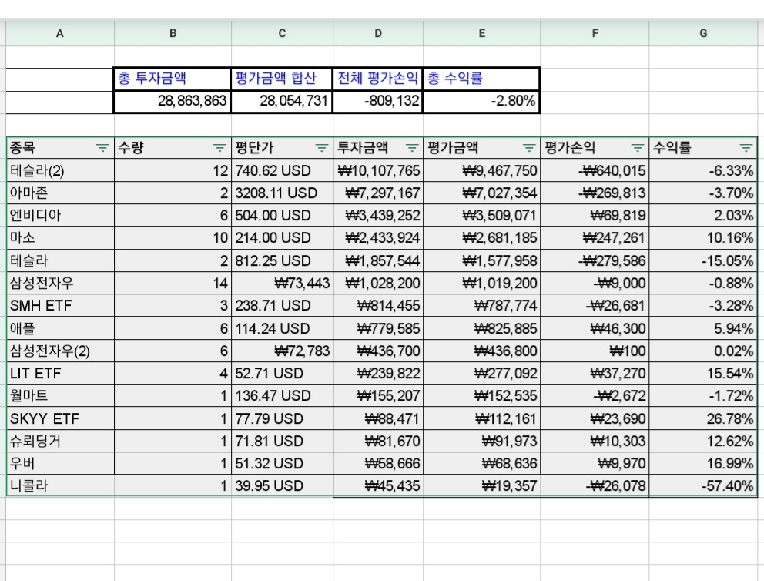Select the 삼성전자우 stock name cell
Screen dimensions: 764x581
tap(60, 284)
